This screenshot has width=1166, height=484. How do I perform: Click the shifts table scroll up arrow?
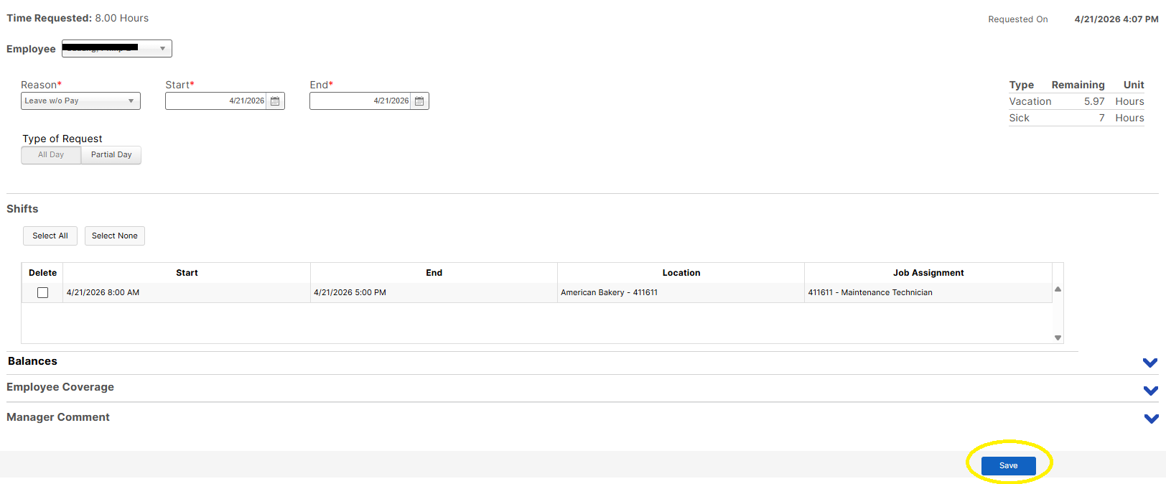pos(1058,289)
